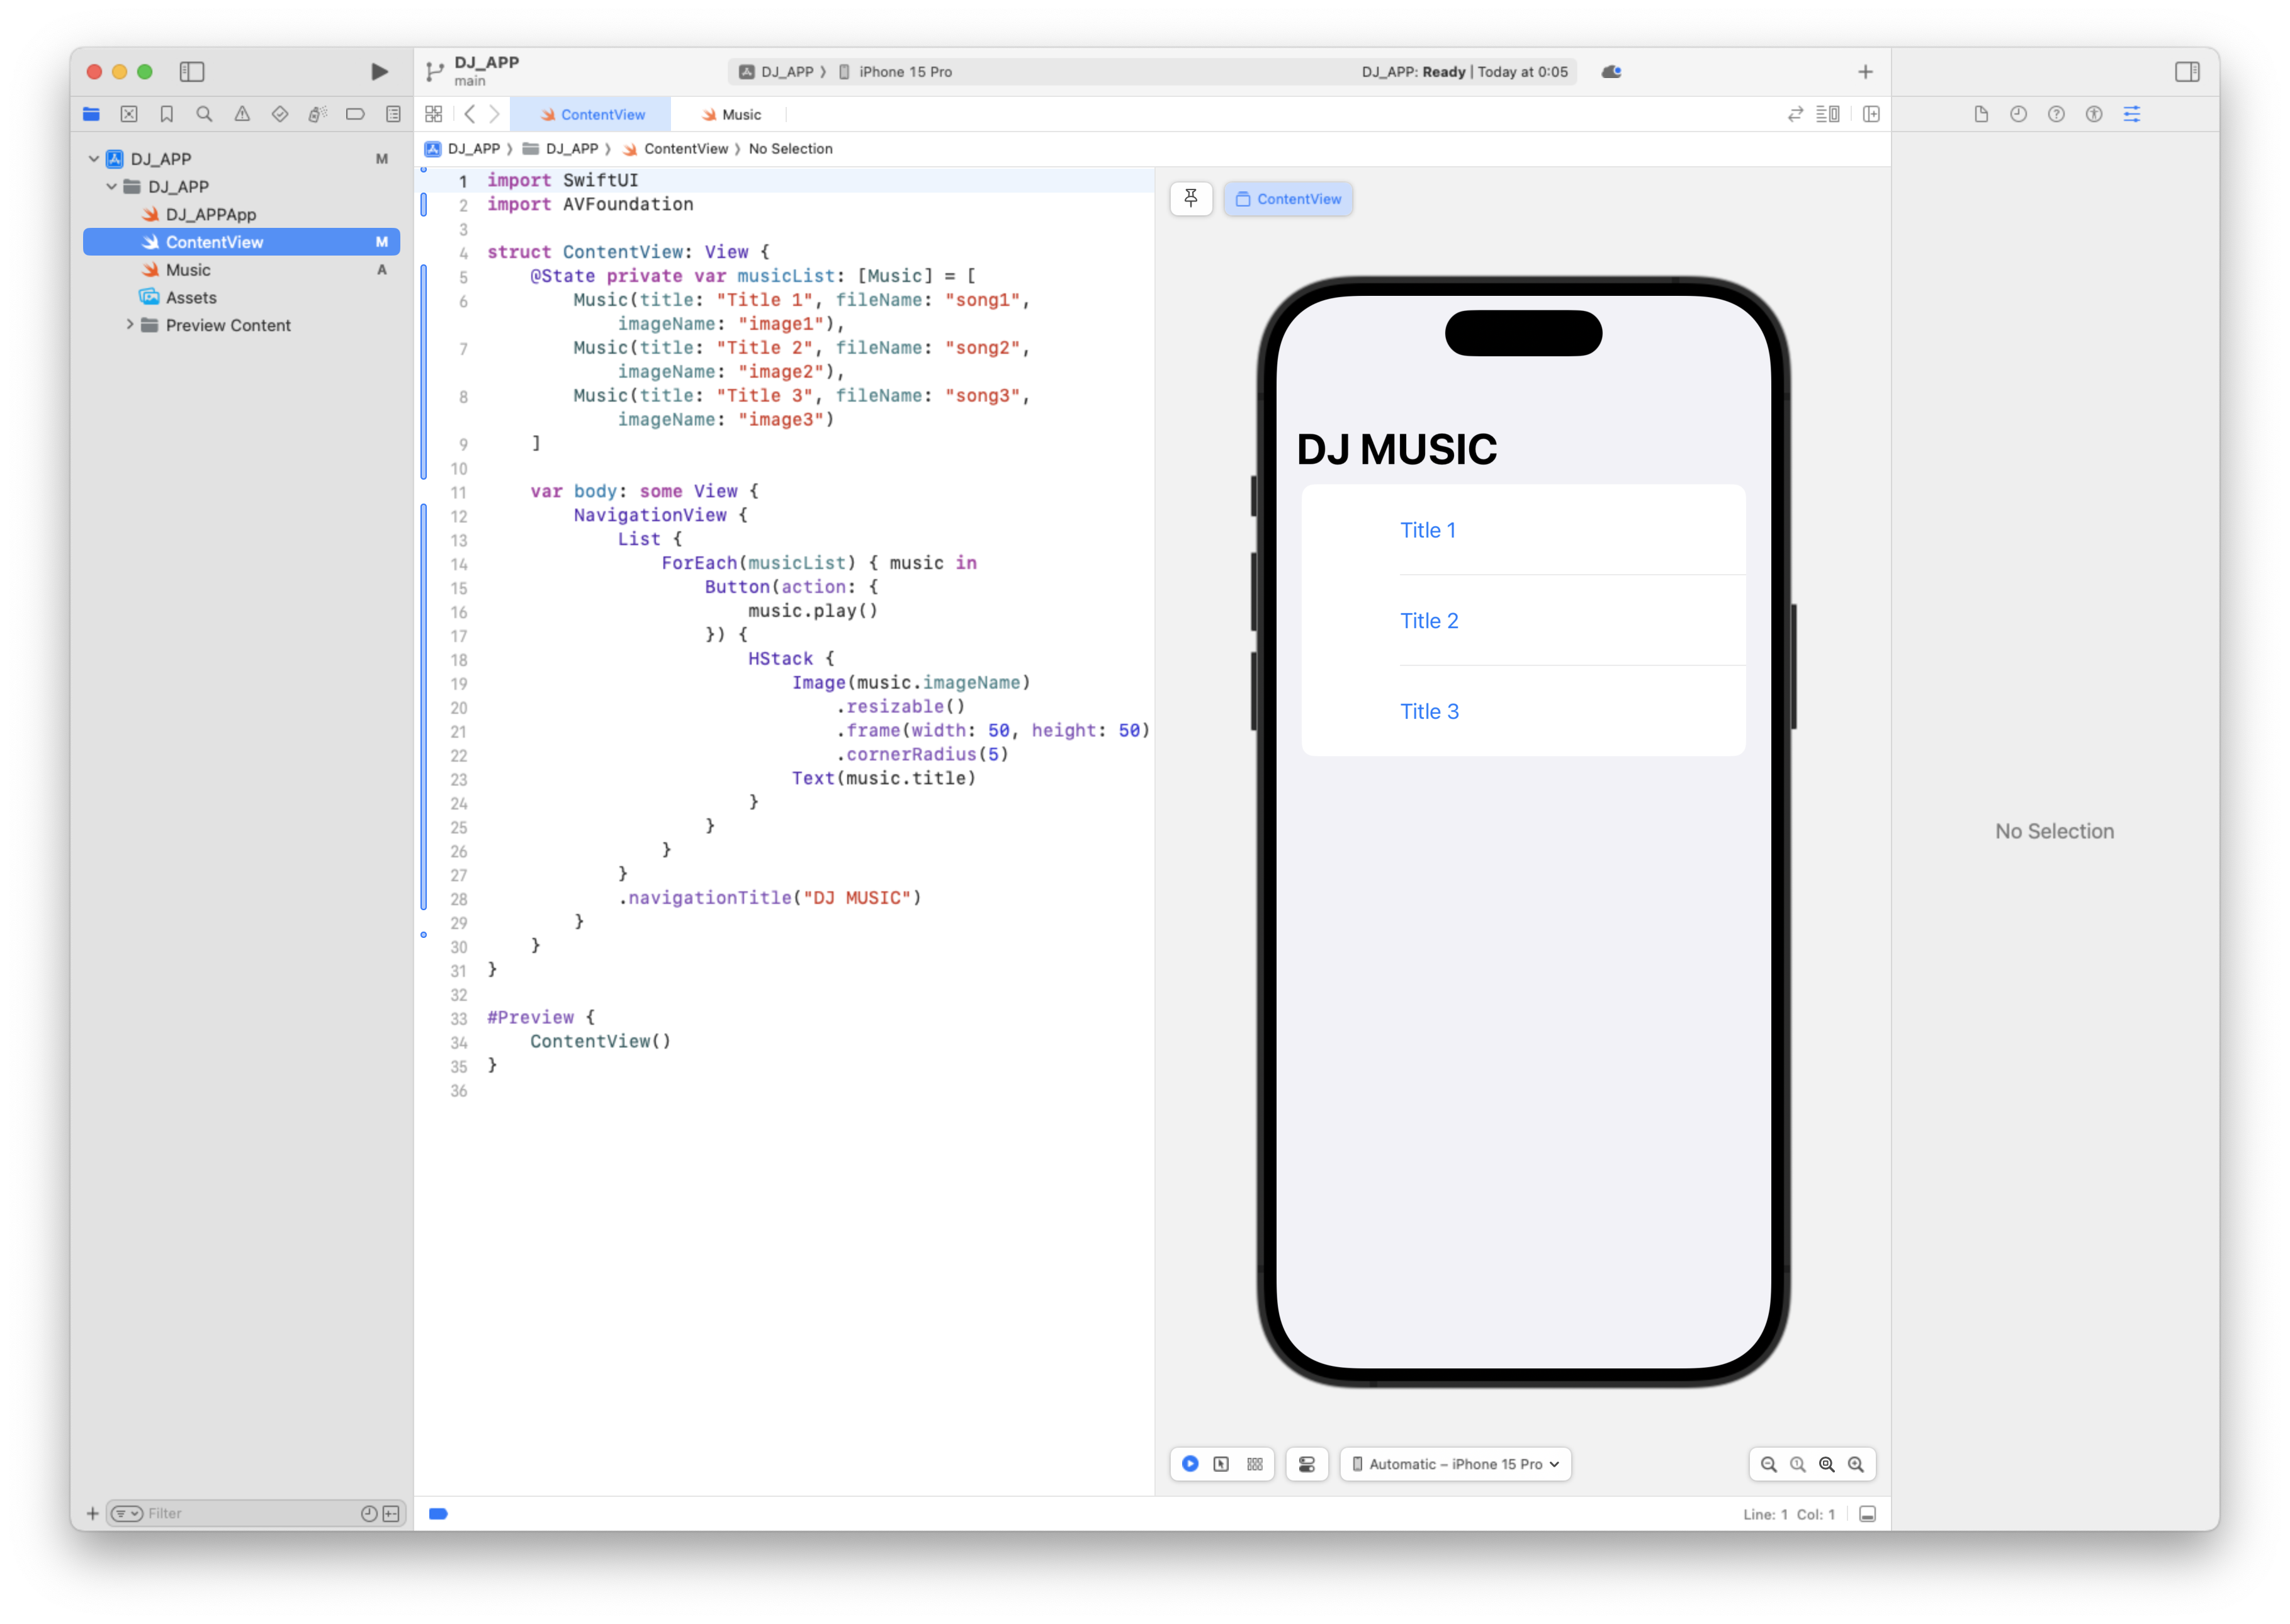Image resolution: width=2290 pixels, height=1624 pixels.
Task: Expand the Preview Content folder
Action: click(130, 325)
